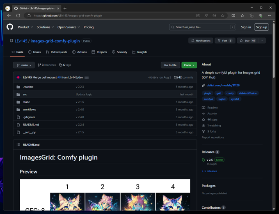
Task: Open browser Collections icon
Action: pyautogui.click(x=252, y=16)
